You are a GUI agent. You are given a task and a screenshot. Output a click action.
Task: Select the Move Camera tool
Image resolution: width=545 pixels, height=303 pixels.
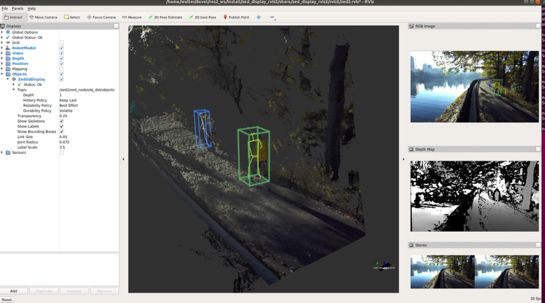[43, 17]
